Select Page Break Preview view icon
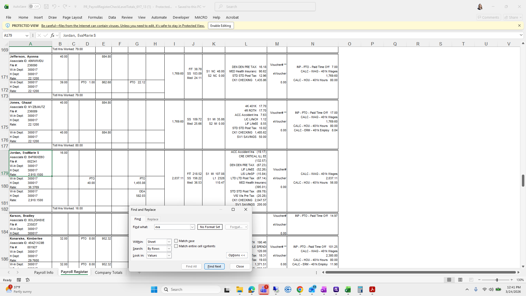 (x=471, y=280)
